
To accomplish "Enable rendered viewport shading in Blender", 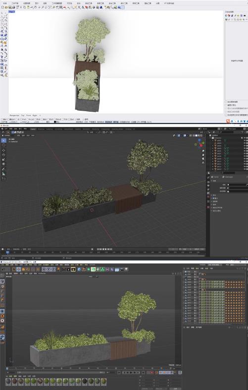I will pyautogui.click(x=200, y=135).
